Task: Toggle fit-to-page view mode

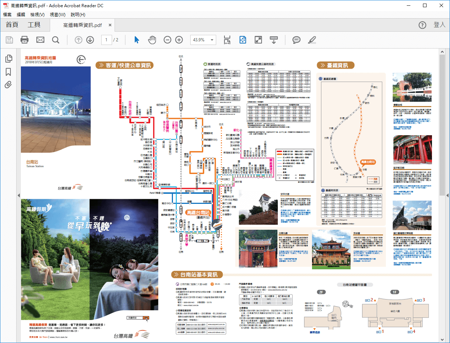Action: (x=243, y=40)
